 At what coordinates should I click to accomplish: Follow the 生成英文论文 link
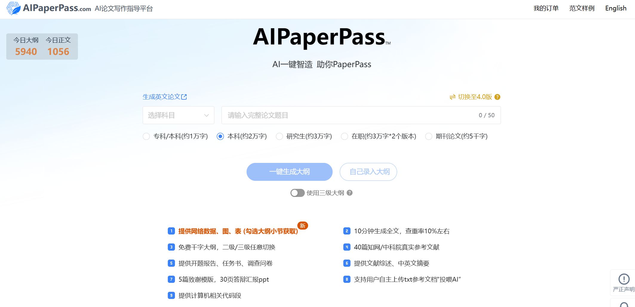coord(162,97)
